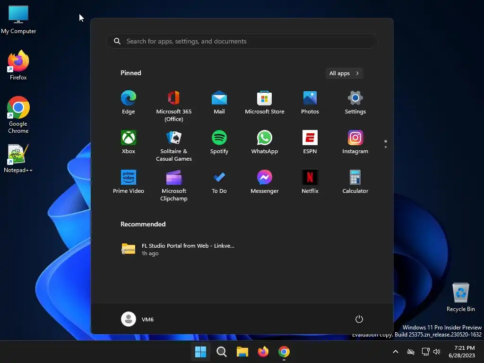The width and height of the screenshot is (484, 363).
Task: Switch to Chrome on the taskbar
Action: click(x=284, y=352)
